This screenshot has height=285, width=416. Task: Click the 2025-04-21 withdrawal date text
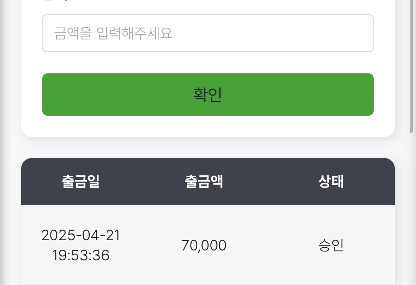81,235
